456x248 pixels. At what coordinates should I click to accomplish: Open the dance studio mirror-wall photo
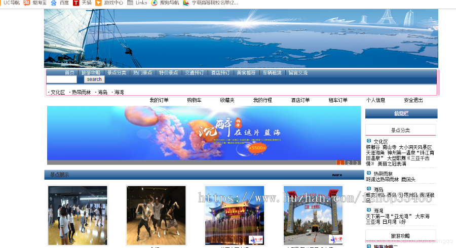click(x=78, y=216)
